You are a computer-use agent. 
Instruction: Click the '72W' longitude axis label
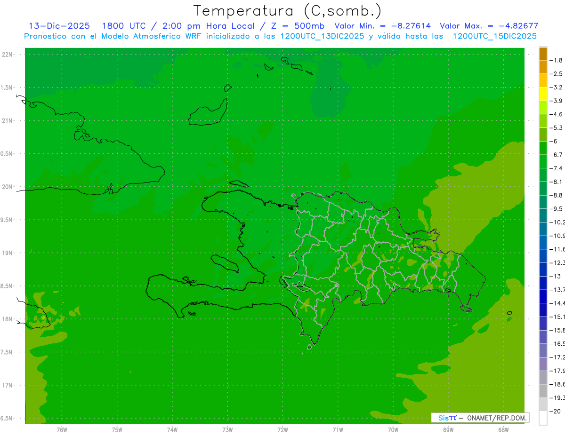[x=282, y=429]
